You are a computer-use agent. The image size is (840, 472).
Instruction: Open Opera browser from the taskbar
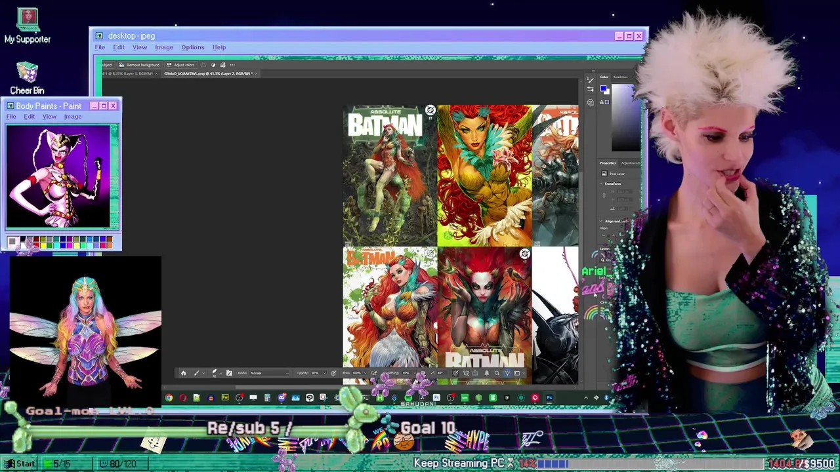pos(183,397)
